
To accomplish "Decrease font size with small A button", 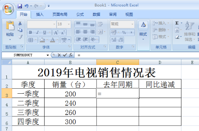I will pos(63,33).
